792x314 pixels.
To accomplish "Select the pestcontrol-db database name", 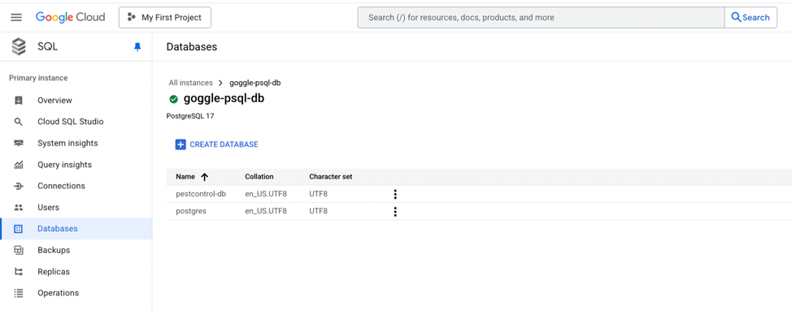I will 201,194.
